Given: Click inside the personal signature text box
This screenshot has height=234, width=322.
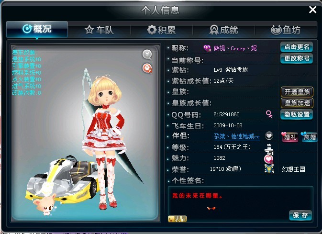Looking at the screenshot, I should click(x=241, y=204).
